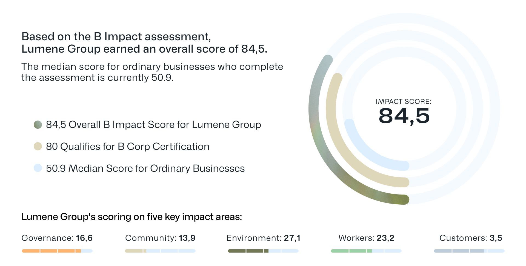The height and width of the screenshot is (266, 526).
Task: Click the 'Based on the B Impact assessment' headline
Action: pos(116,37)
